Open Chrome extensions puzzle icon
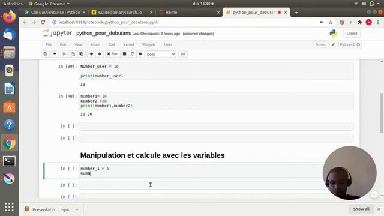This screenshot has height=216, width=384. click(359, 22)
